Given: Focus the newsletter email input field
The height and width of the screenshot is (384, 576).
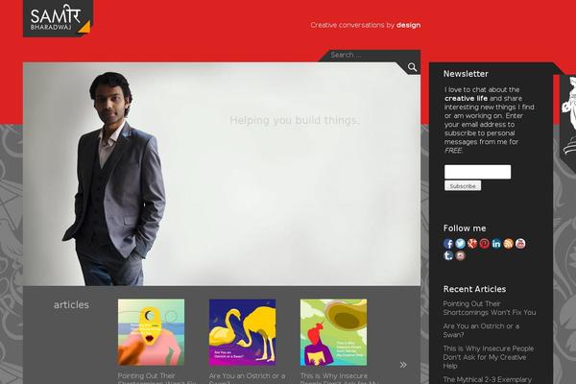Looking at the screenshot, I should pyautogui.click(x=477, y=172).
